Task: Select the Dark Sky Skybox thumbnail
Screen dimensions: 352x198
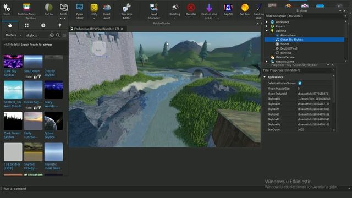Action: (13, 61)
